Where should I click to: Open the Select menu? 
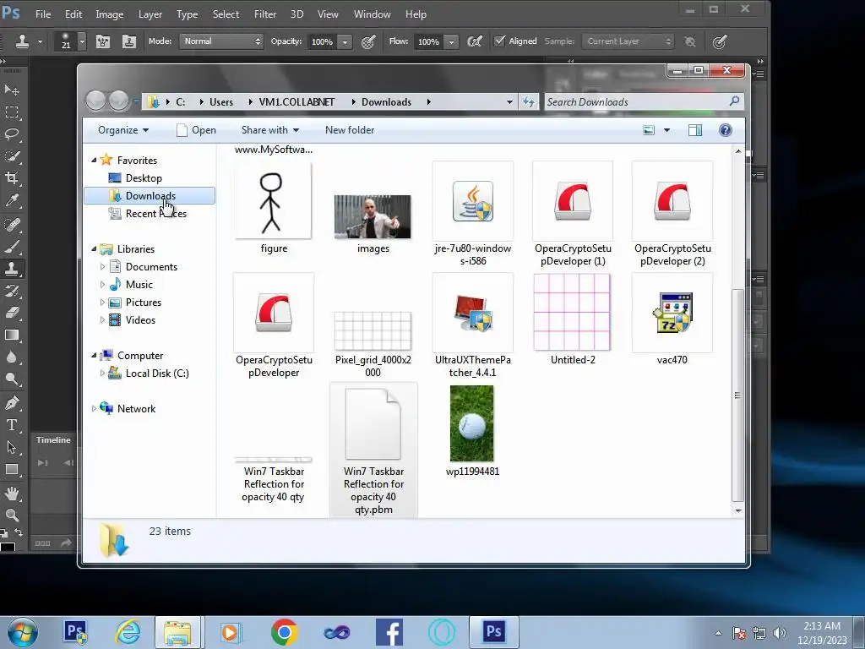(x=226, y=14)
